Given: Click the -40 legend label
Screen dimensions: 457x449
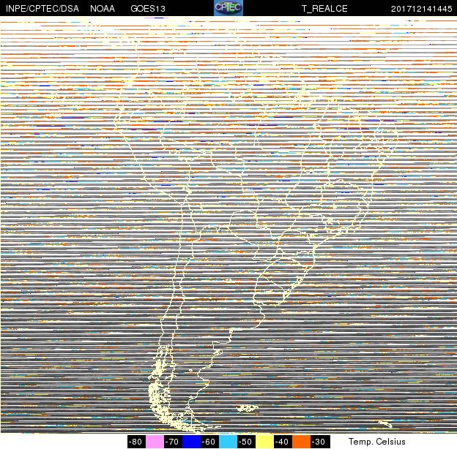Looking at the screenshot, I should click(283, 442).
